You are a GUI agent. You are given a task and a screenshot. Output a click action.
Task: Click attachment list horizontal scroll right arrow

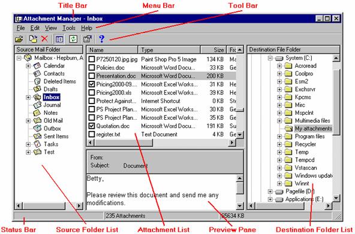pos(232,142)
